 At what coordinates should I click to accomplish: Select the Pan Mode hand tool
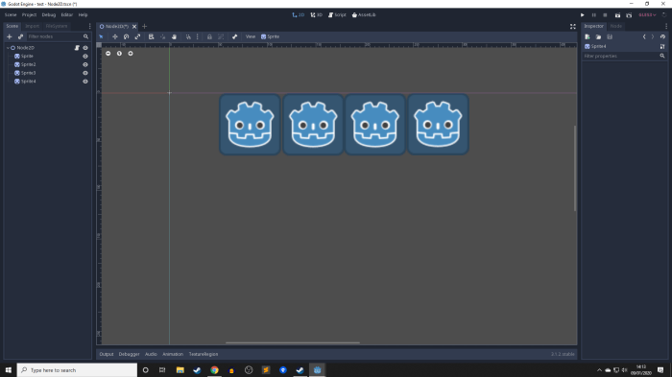174,36
